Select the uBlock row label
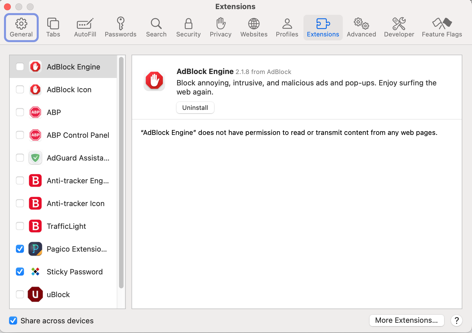 click(x=58, y=295)
